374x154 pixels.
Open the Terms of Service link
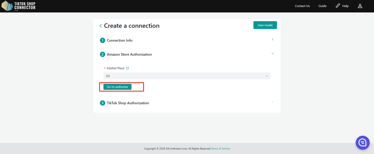[220, 149]
